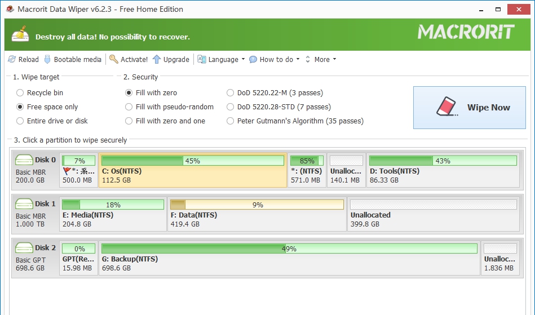
Task: Select the 571.0 MB *: (NTFS) partition
Action: tap(307, 170)
